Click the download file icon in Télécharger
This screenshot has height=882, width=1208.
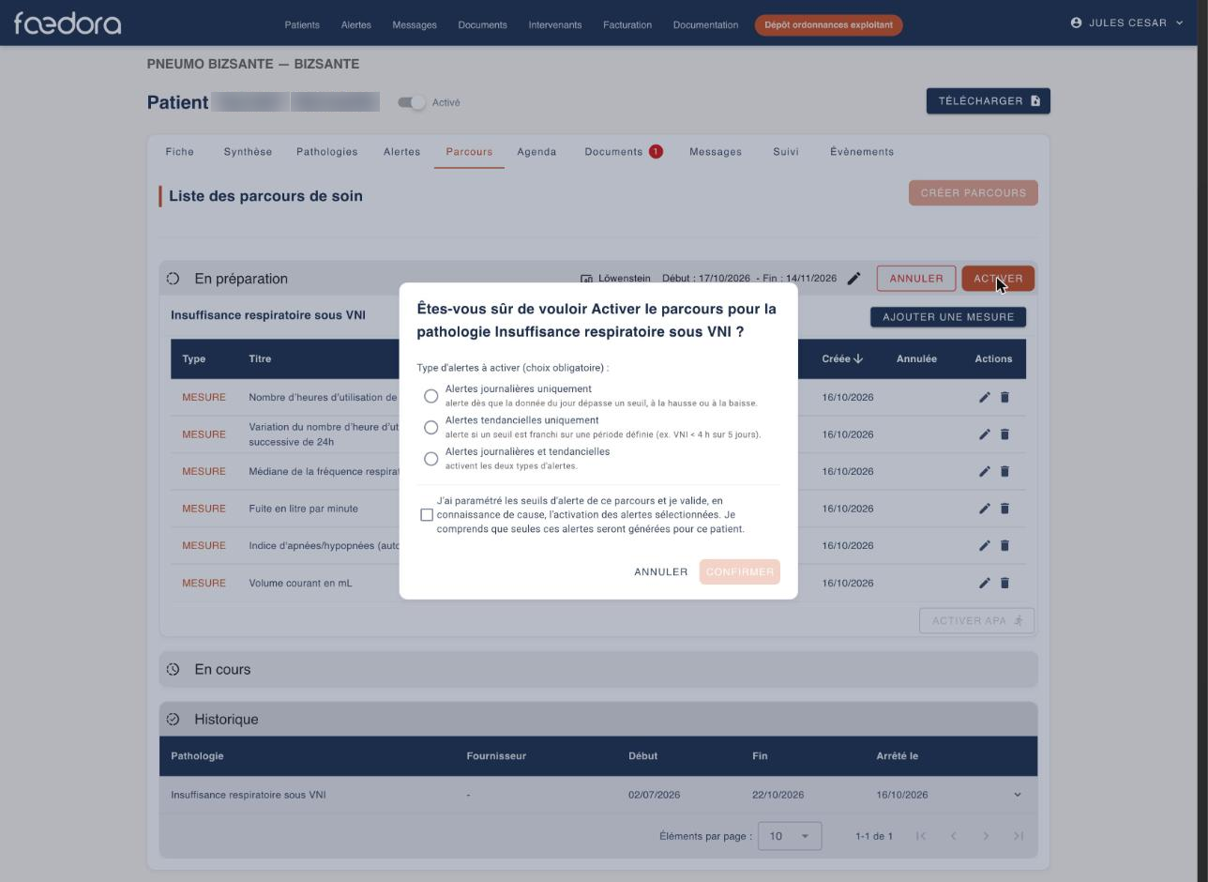[x=1035, y=101]
